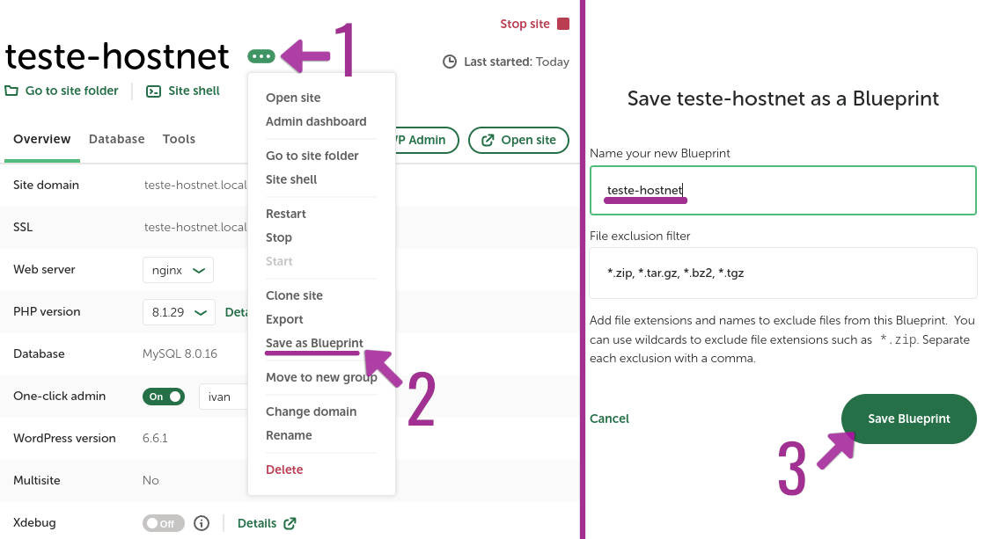Click the Xdebug info circle icon
This screenshot has width=991, height=539.
click(x=202, y=523)
